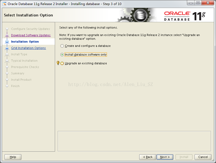Screen dimensions: 216x163
Task: Click the Oracle Database 11g logo
Action: 185,16
